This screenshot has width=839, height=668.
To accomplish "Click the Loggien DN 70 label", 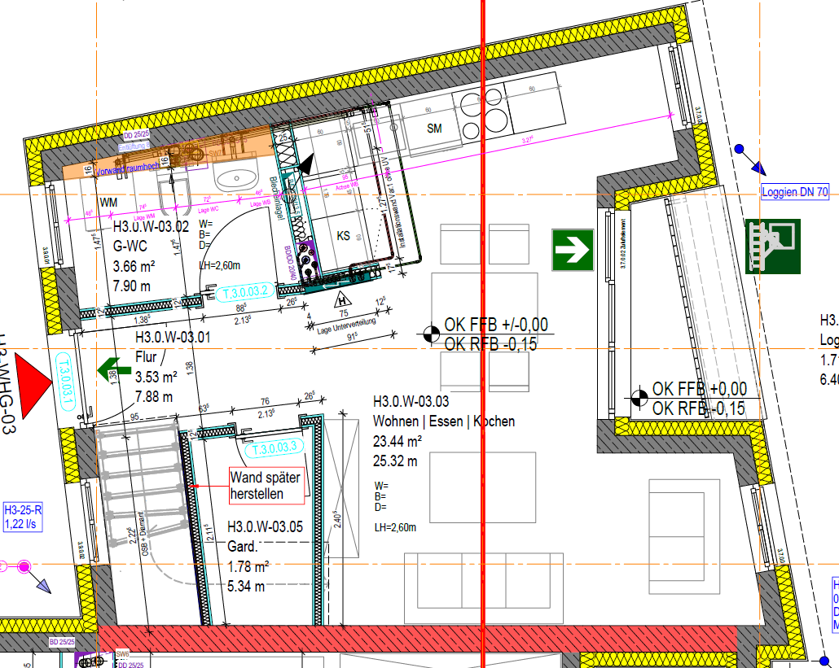I will click(794, 194).
